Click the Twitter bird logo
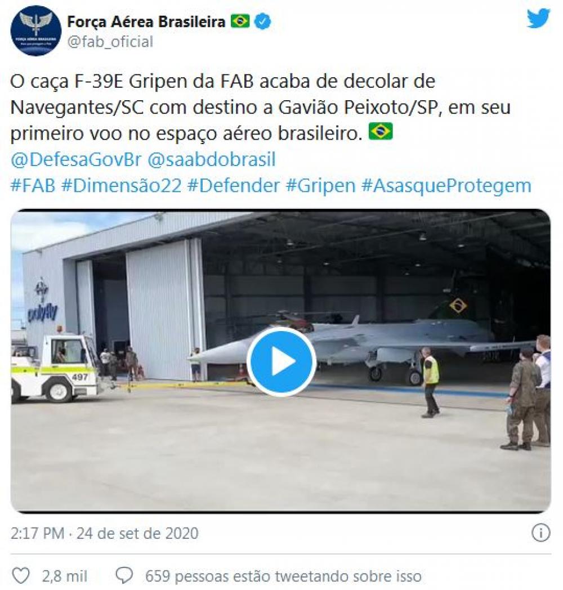This screenshot has height=590, width=563. (539, 19)
